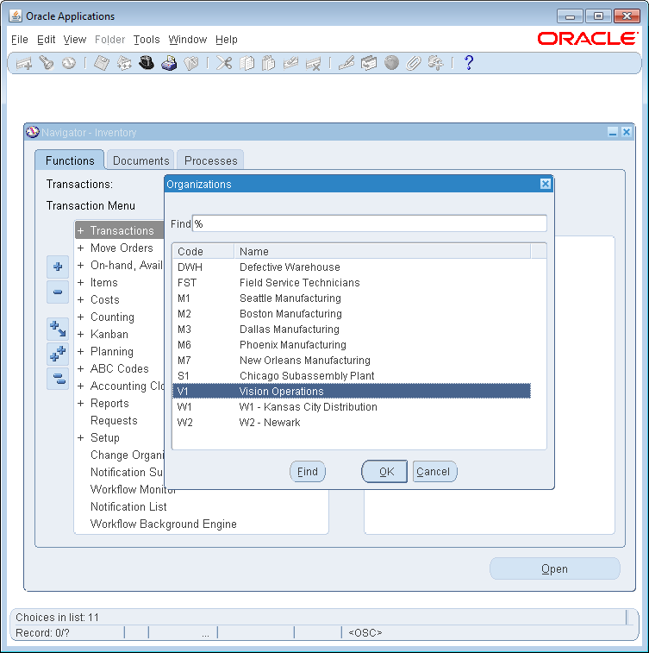
Task: Click the Copy toolbar icon
Action: pyautogui.click(x=246, y=63)
